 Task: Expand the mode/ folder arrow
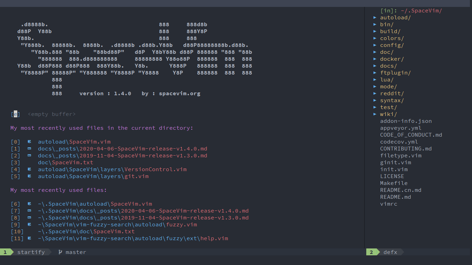click(x=375, y=86)
